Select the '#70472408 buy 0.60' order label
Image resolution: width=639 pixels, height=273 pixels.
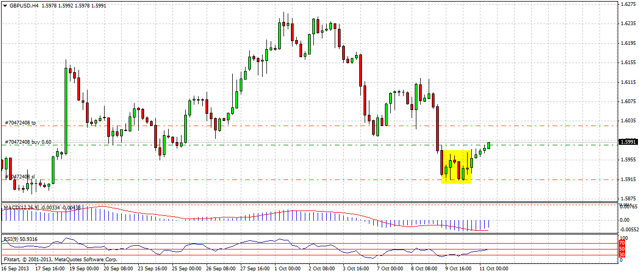click(x=28, y=142)
